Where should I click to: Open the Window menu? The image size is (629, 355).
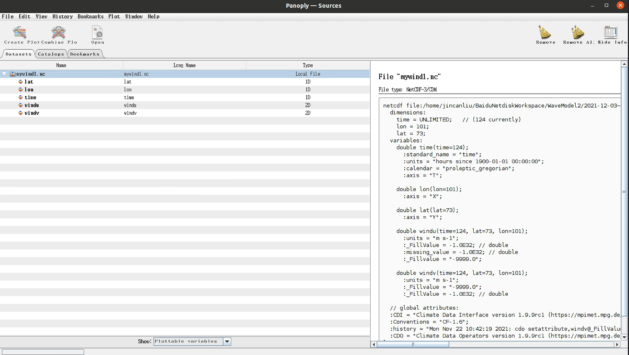point(134,16)
